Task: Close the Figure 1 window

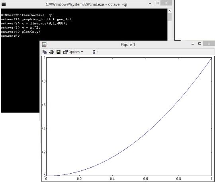Action: coord(209,44)
